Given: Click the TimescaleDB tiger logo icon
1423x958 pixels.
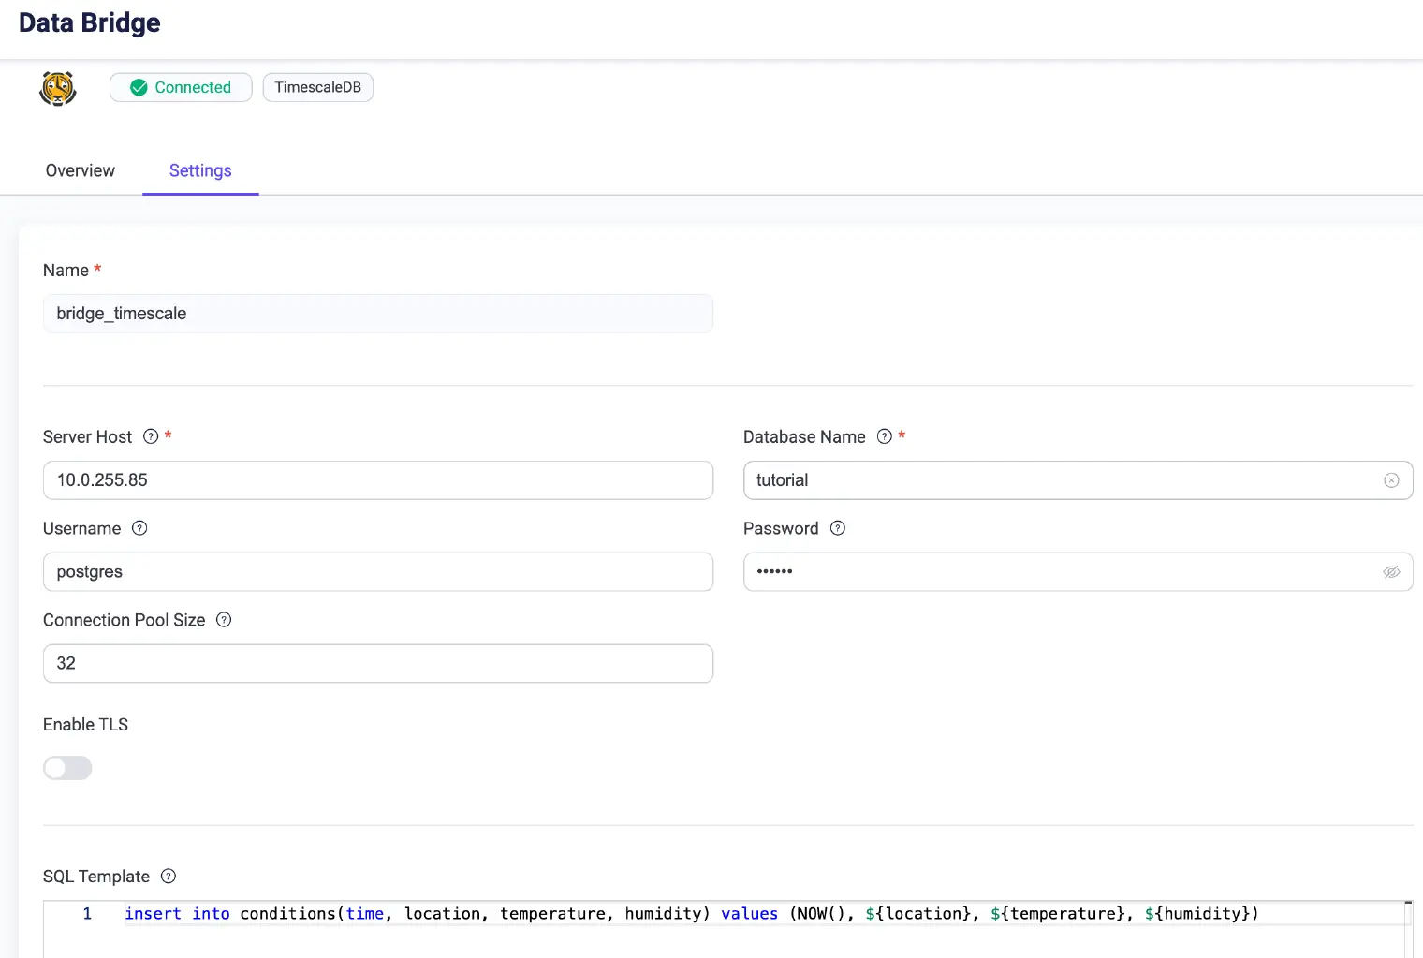Looking at the screenshot, I should (x=58, y=89).
